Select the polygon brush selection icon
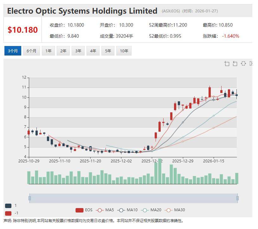 coord(243,64)
